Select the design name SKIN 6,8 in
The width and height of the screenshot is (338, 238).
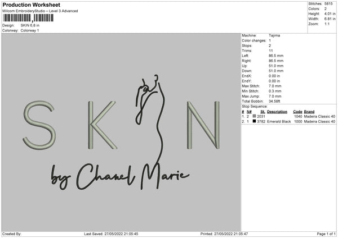(30, 25)
